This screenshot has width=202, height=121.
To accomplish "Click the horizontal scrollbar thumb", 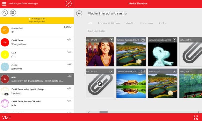I will [104, 112].
